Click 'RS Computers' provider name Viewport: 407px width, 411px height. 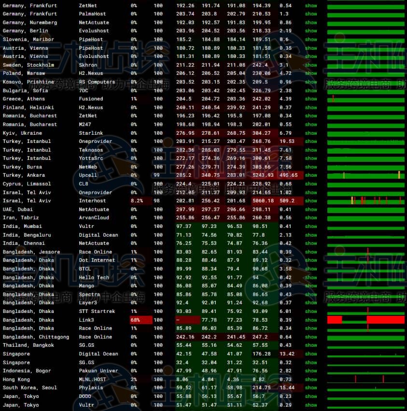(97, 82)
